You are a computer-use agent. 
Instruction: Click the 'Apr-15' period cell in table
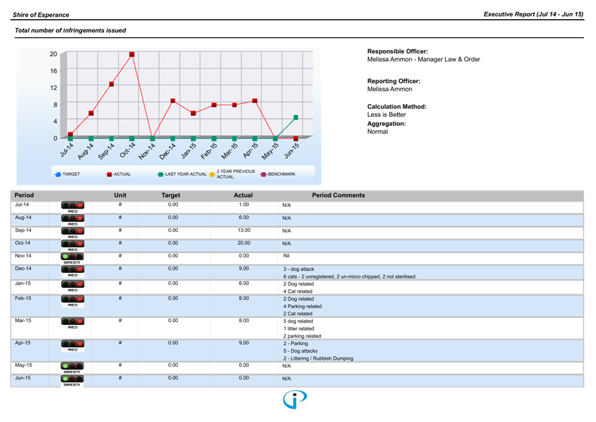click(x=22, y=343)
